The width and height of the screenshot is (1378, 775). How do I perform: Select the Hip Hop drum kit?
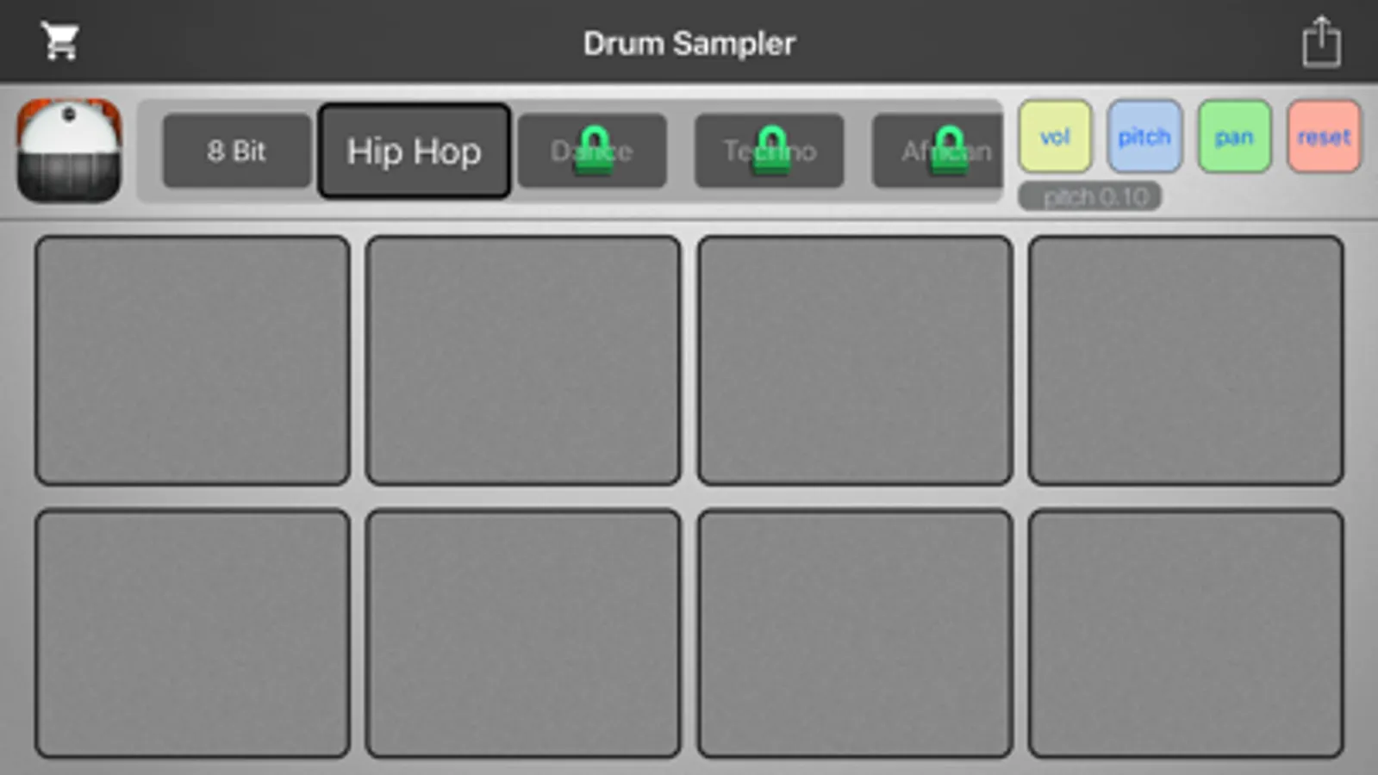[415, 151]
